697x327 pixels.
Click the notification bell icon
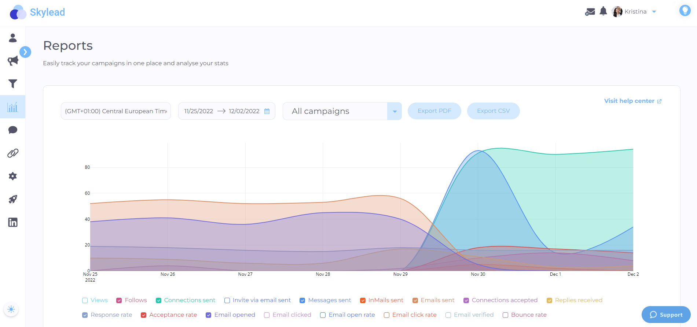603,11
